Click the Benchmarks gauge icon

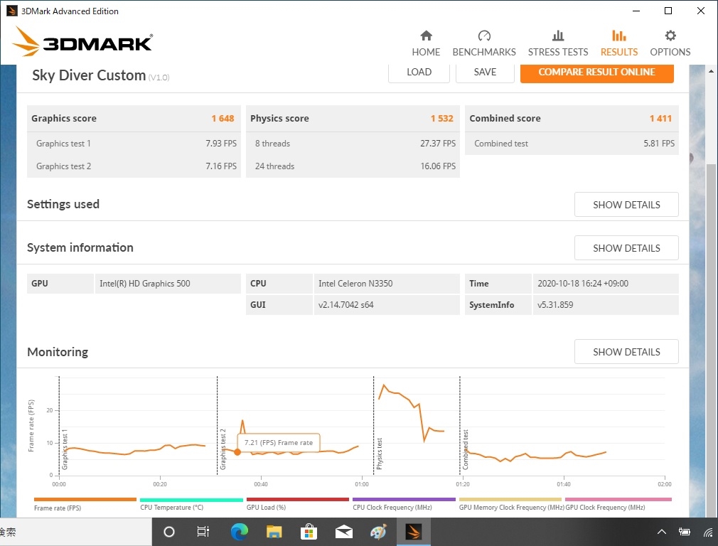pyautogui.click(x=484, y=36)
